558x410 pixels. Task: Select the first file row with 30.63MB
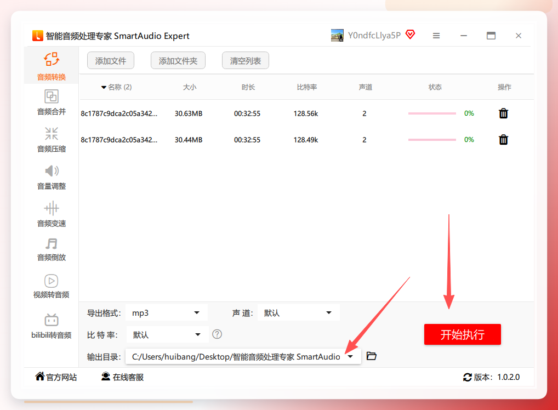(306, 113)
